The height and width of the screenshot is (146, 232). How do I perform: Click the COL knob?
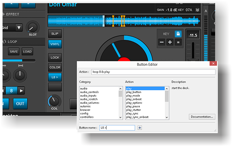click(x=54, y=101)
